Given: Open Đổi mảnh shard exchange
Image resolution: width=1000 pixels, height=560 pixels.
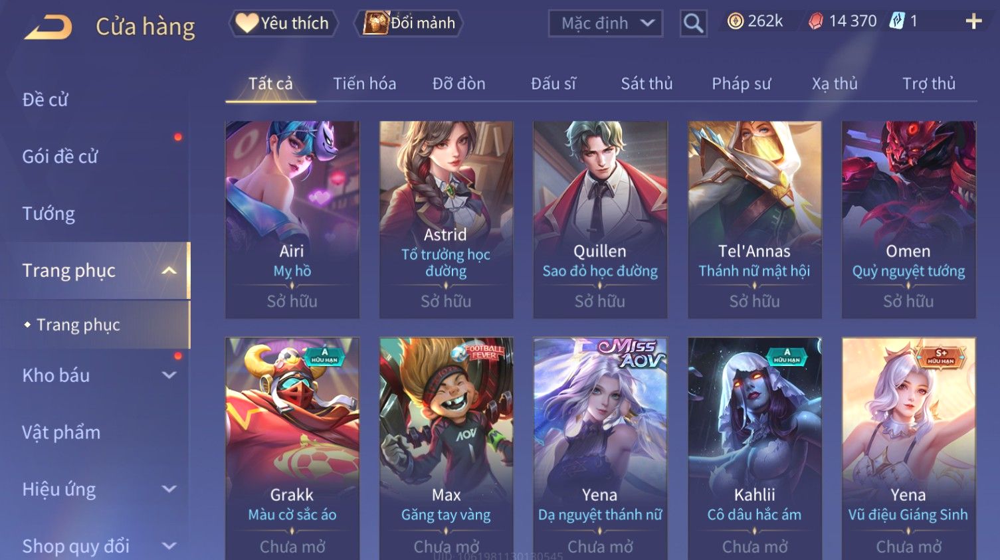Looking at the screenshot, I should click(x=409, y=23).
